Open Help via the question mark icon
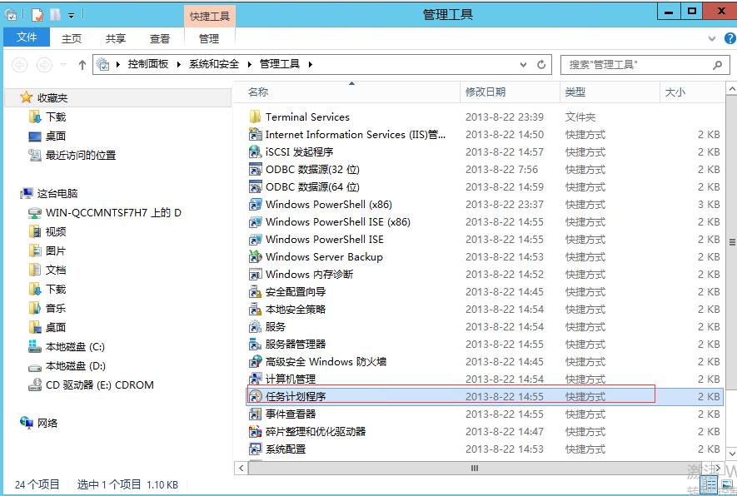 730,38
